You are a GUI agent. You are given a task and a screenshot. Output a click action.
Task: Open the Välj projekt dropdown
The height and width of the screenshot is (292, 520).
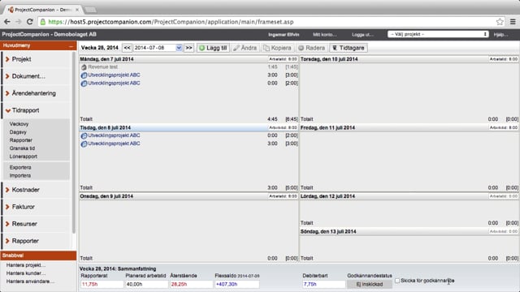pos(438,34)
